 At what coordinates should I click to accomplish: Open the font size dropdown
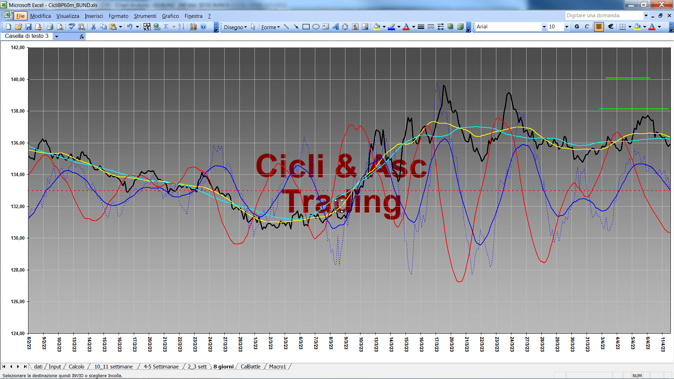pos(566,27)
